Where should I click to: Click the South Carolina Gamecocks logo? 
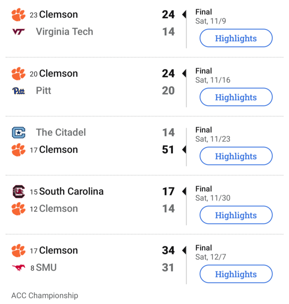[19, 191]
